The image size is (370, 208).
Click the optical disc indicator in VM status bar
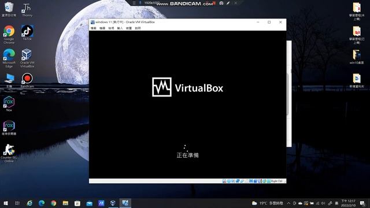pos(229,181)
